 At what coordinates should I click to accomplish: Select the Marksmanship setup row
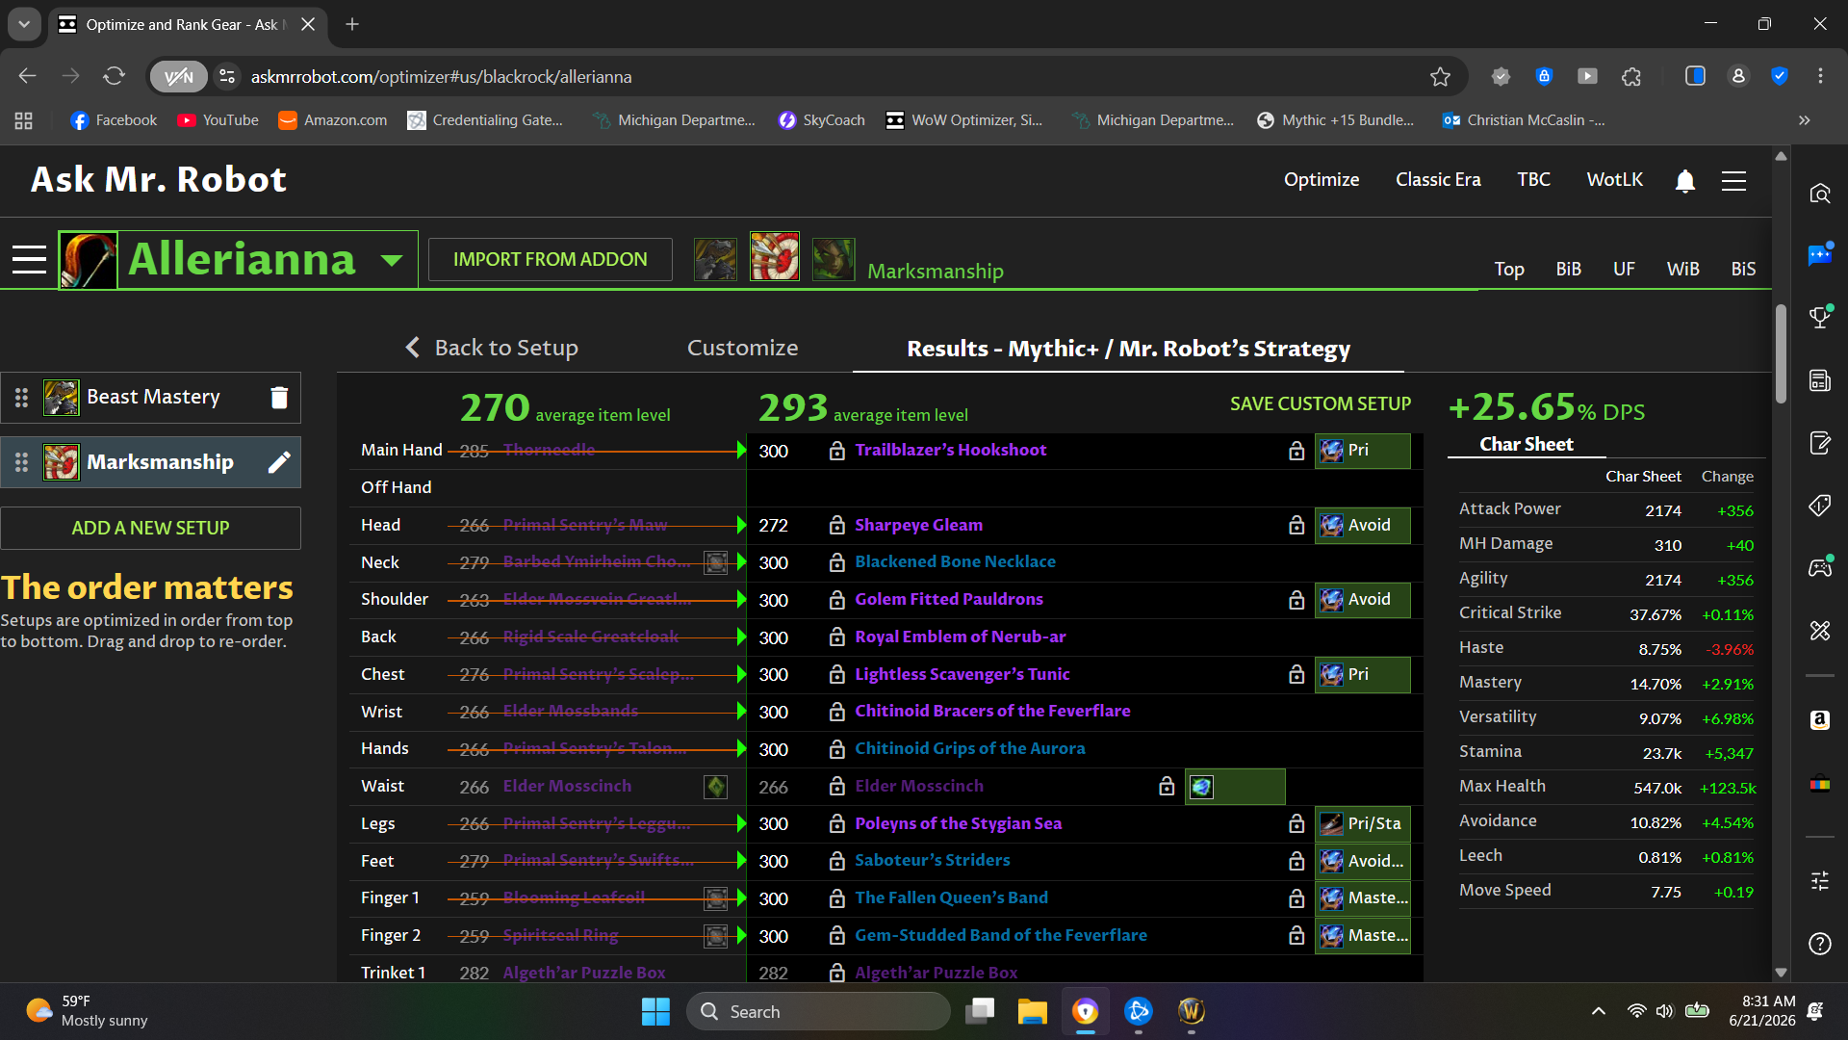click(150, 462)
